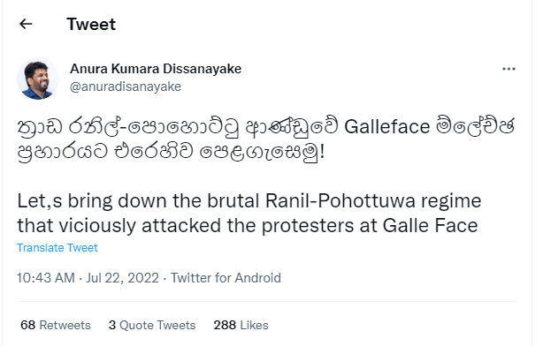Open the three-dot more options menu
Image resolution: width=543 pixels, height=346 pixels.
(509, 69)
